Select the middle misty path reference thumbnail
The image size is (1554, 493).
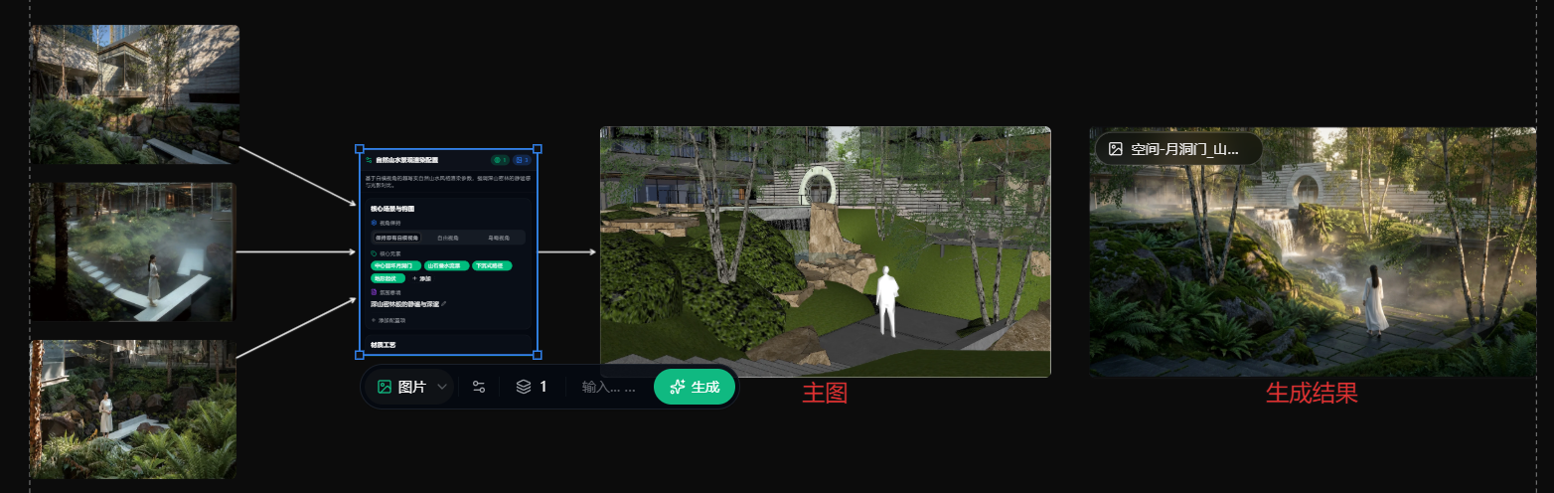pos(132,251)
